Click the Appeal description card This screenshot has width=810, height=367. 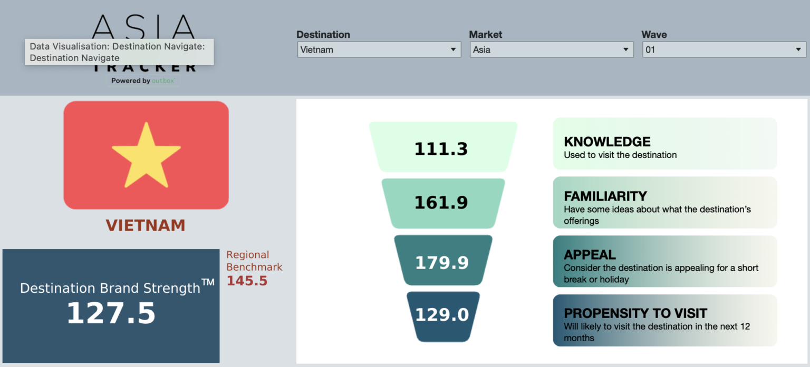click(664, 261)
